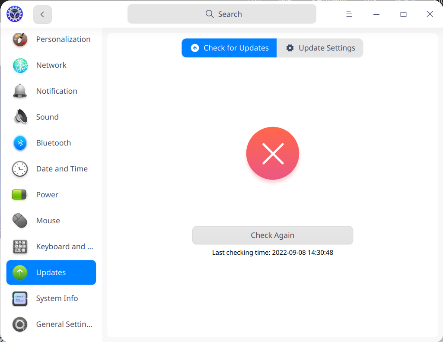Screen dimensions: 443x342
Task: Click the Search magnifier icon
Action: (210, 14)
